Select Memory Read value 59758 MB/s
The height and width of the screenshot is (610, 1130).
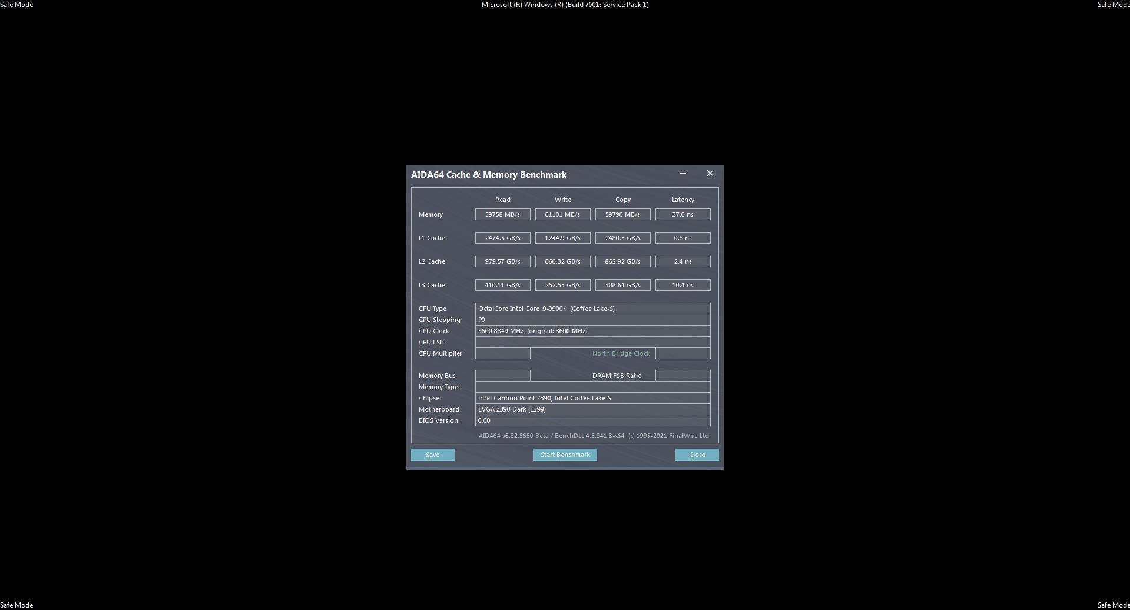pyautogui.click(x=502, y=214)
